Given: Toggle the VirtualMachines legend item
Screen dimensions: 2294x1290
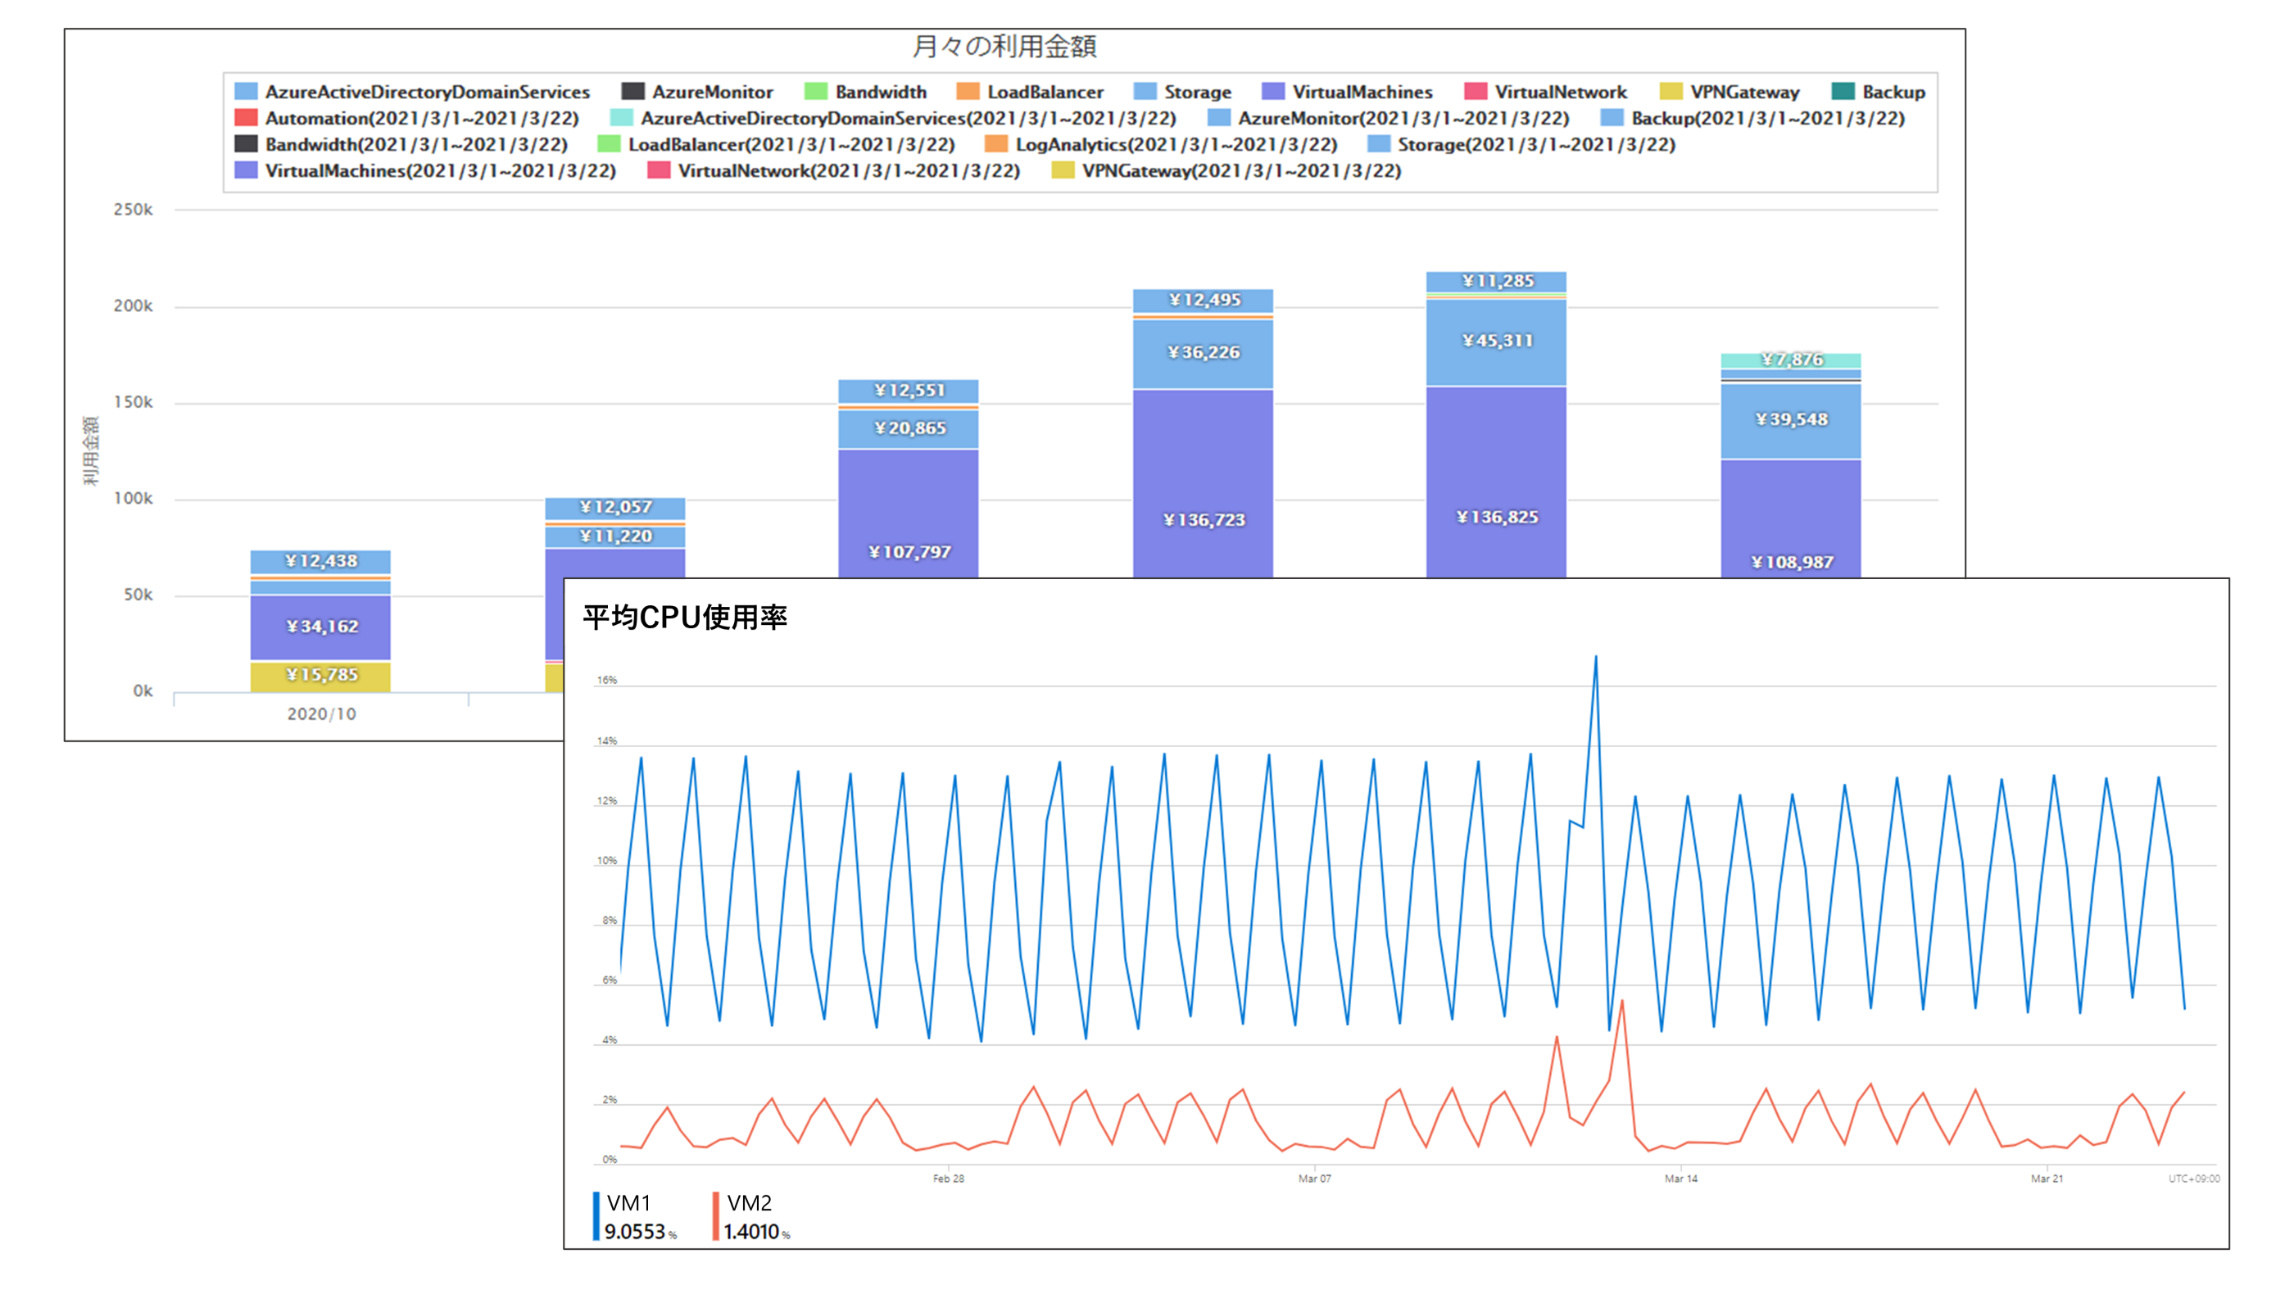Looking at the screenshot, I should [x=1362, y=92].
